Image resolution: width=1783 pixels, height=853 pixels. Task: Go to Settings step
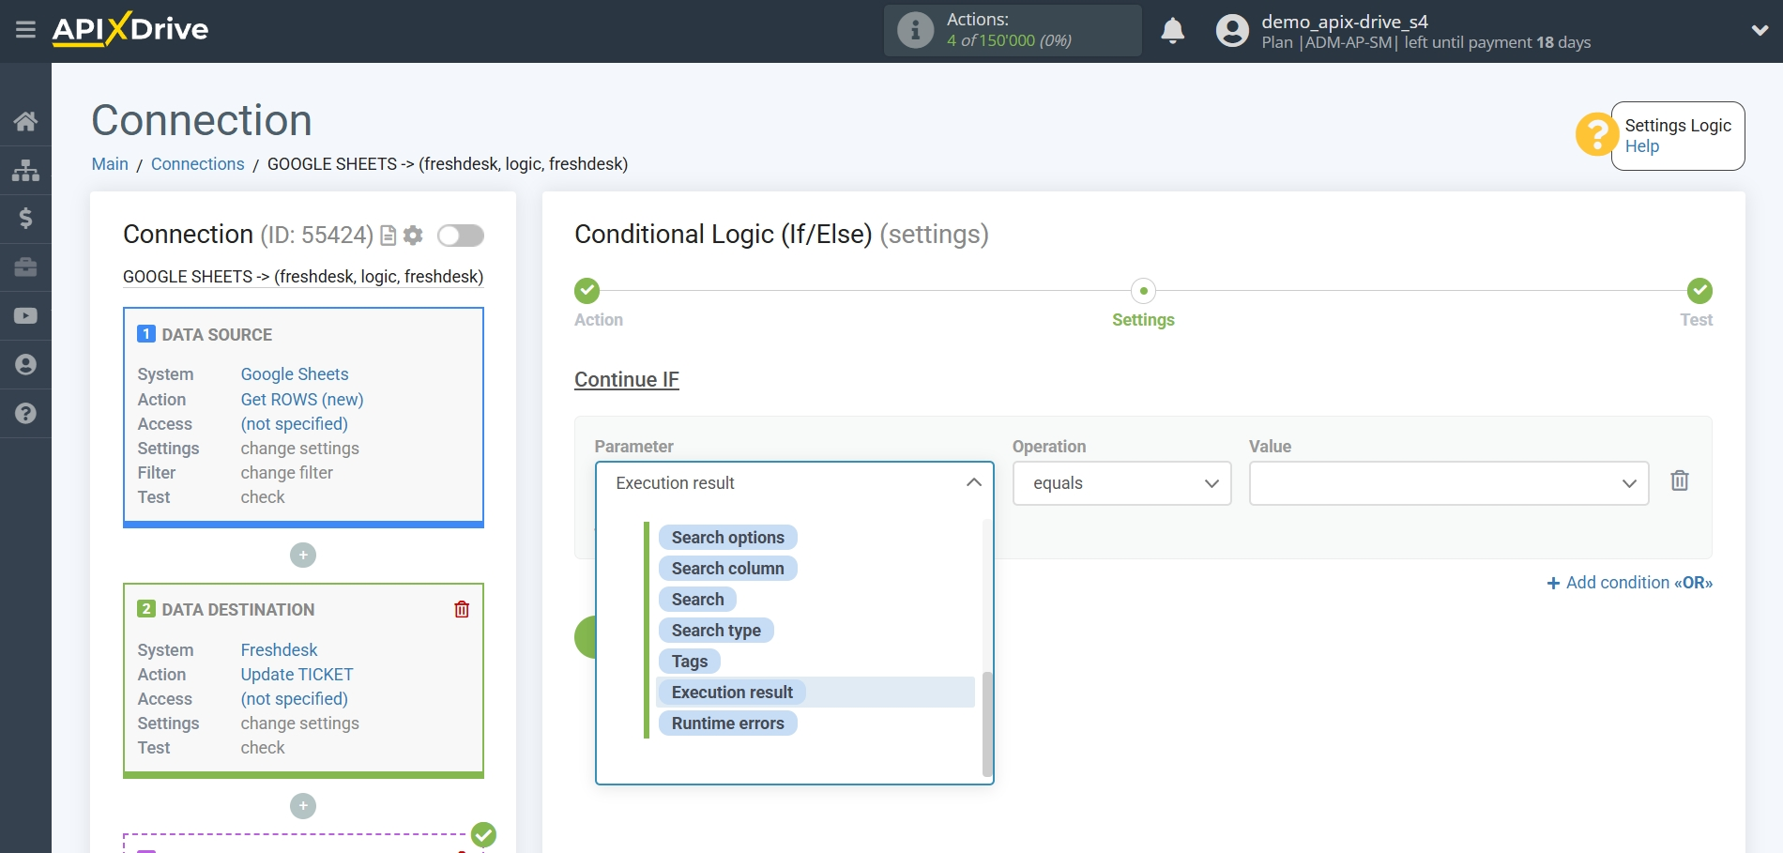tap(1143, 291)
